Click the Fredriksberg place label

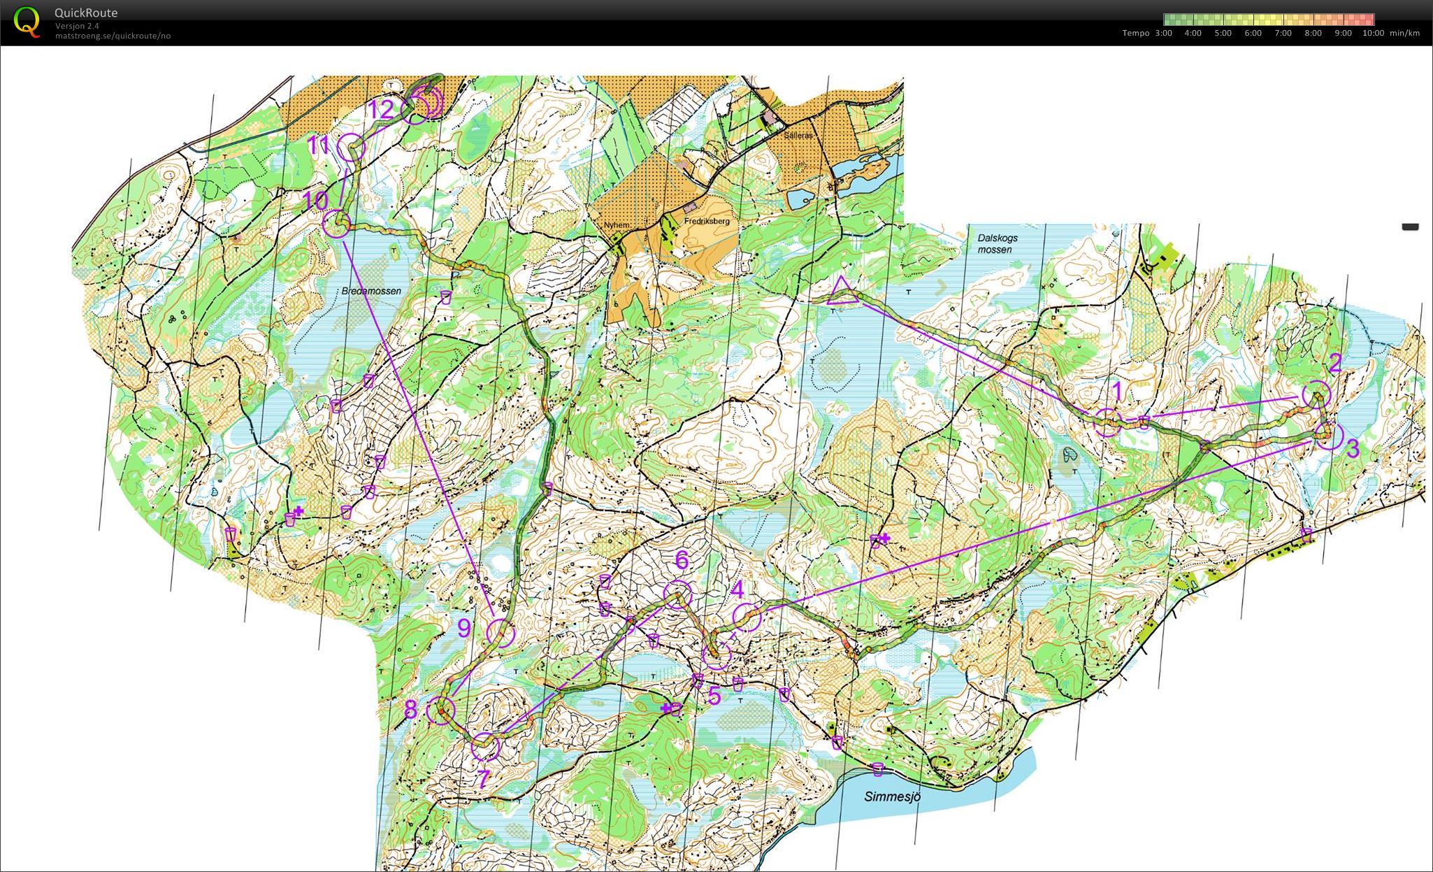tap(707, 221)
